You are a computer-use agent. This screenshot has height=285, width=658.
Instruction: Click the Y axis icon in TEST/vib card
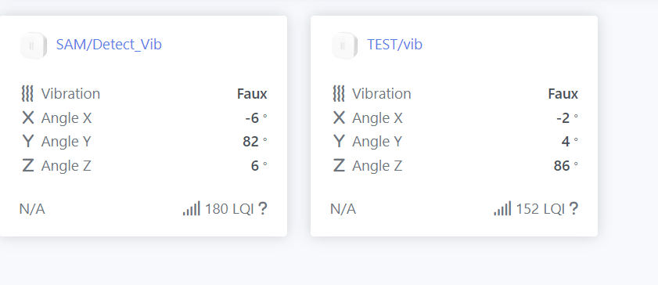[339, 142]
